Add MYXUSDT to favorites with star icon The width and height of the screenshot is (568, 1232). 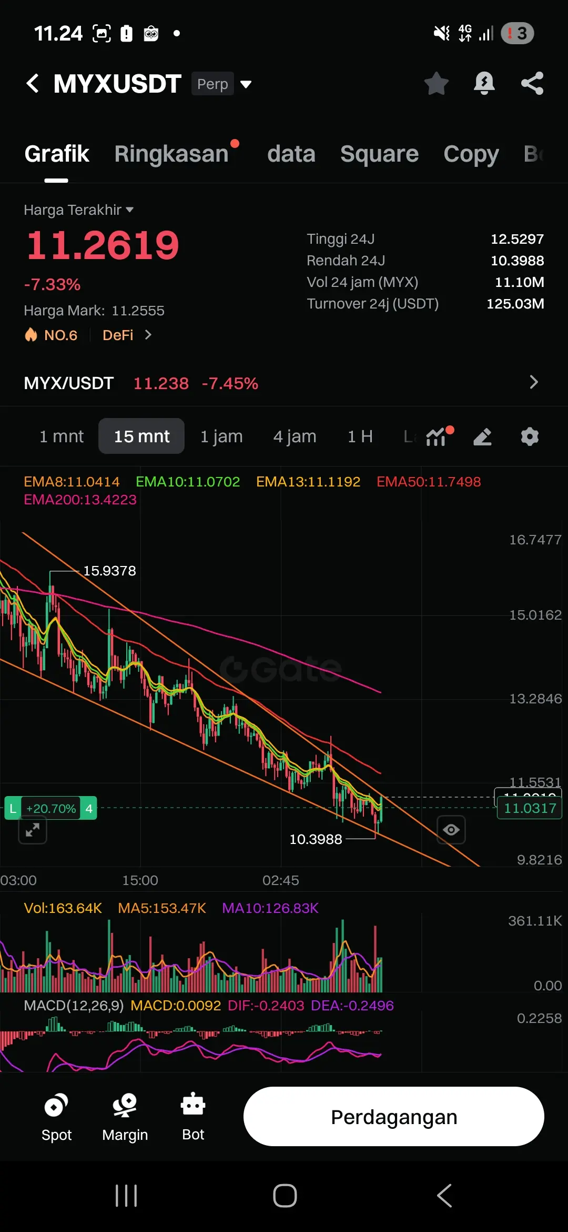point(436,83)
